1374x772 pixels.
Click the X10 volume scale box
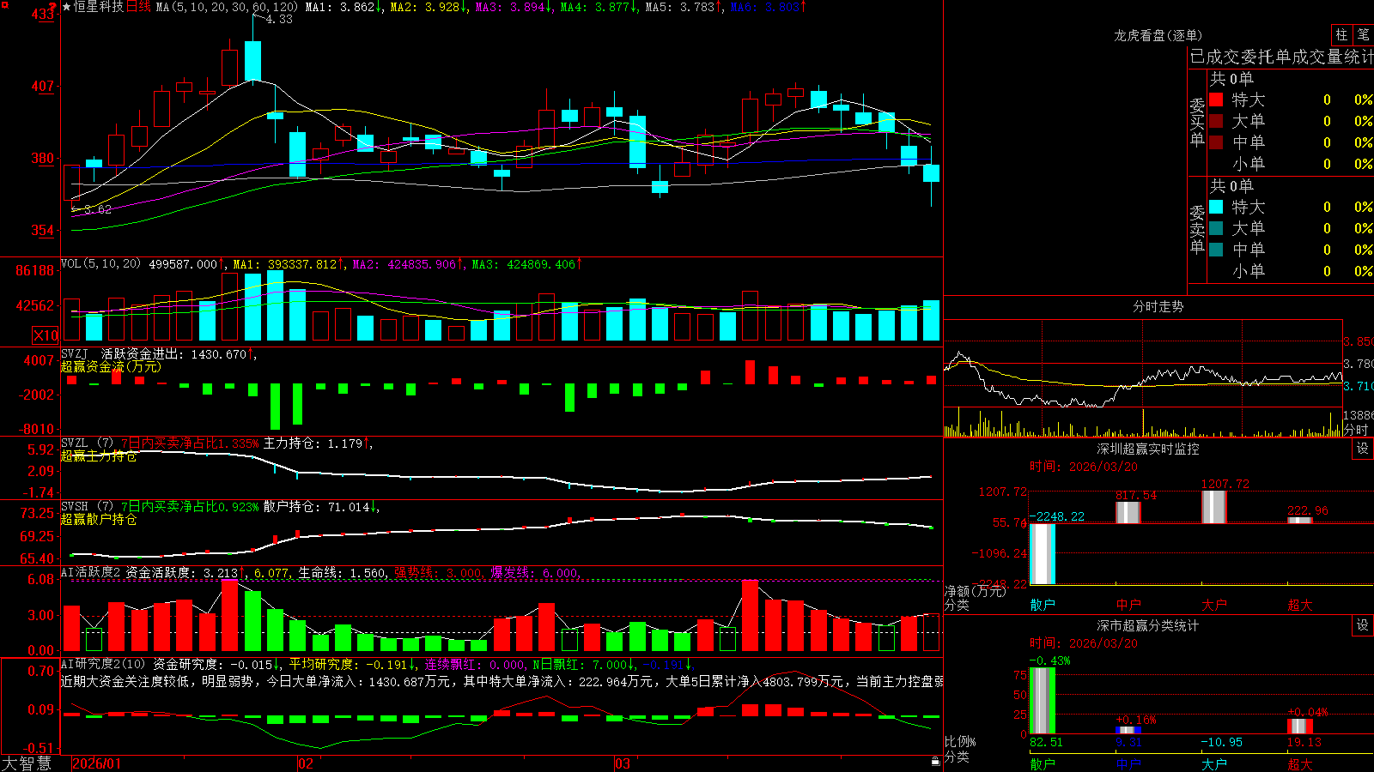coord(46,335)
